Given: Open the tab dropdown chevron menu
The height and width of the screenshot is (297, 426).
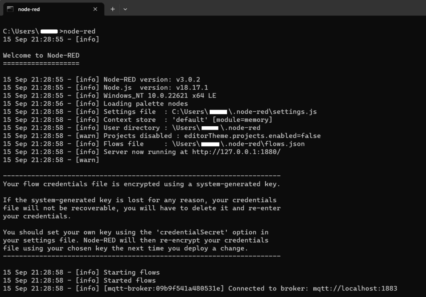Looking at the screenshot, I should [126, 9].
